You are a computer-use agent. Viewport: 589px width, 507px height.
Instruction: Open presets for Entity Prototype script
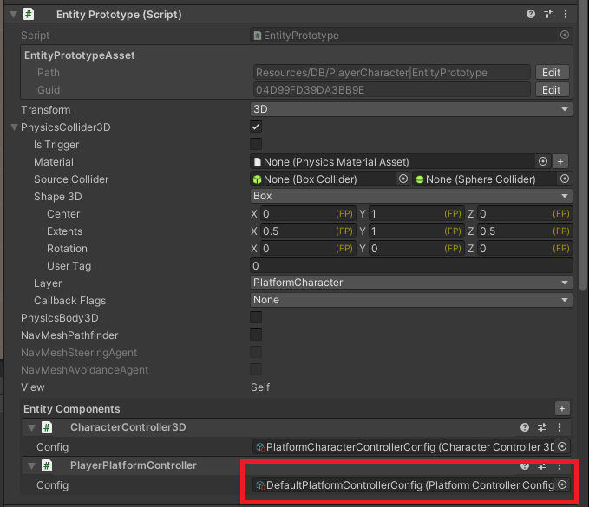tap(548, 14)
